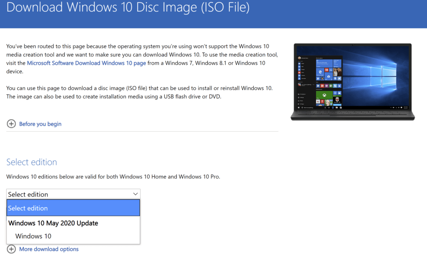Click the Windows 10 laptop image

point(353,82)
